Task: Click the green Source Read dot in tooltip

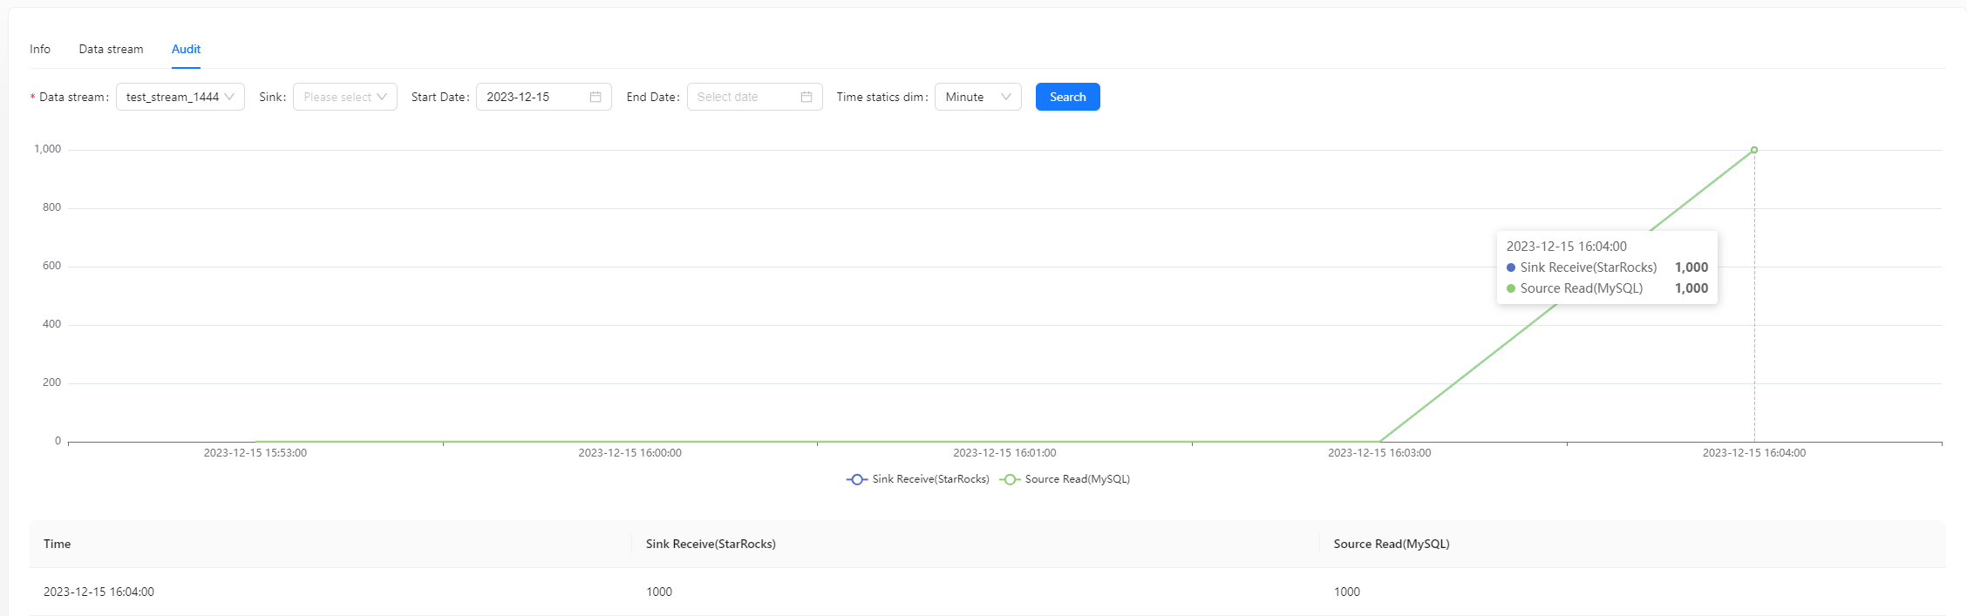Action: tap(1511, 288)
